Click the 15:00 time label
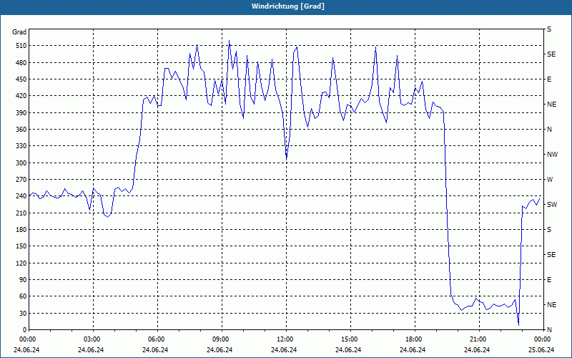The image size is (572, 358). [x=348, y=339]
